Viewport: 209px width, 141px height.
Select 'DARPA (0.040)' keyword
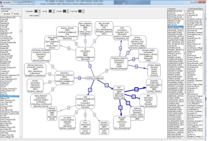pyautogui.click(x=174, y=127)
